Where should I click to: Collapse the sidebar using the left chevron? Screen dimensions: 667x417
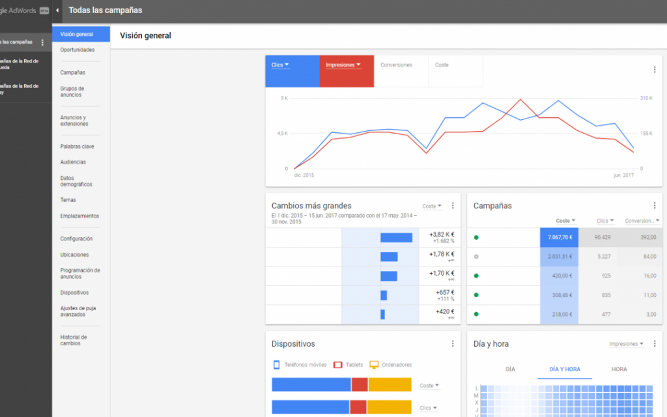click(56, 10)
